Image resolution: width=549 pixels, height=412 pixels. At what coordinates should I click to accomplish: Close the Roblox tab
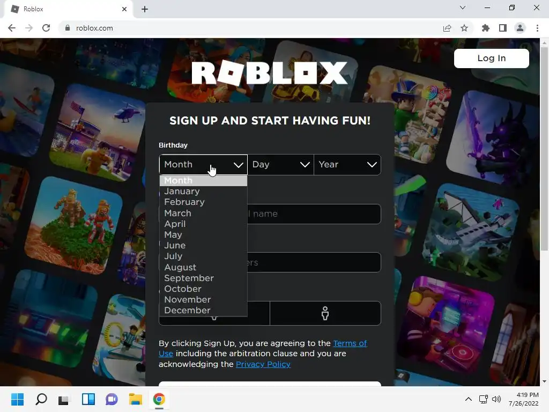(x=124, y=9)
